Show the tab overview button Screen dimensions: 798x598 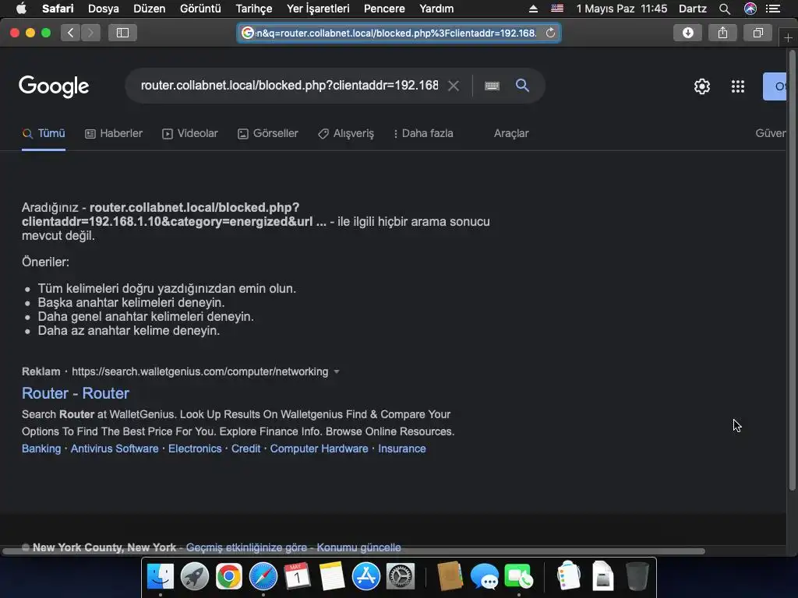click(757, 33)
